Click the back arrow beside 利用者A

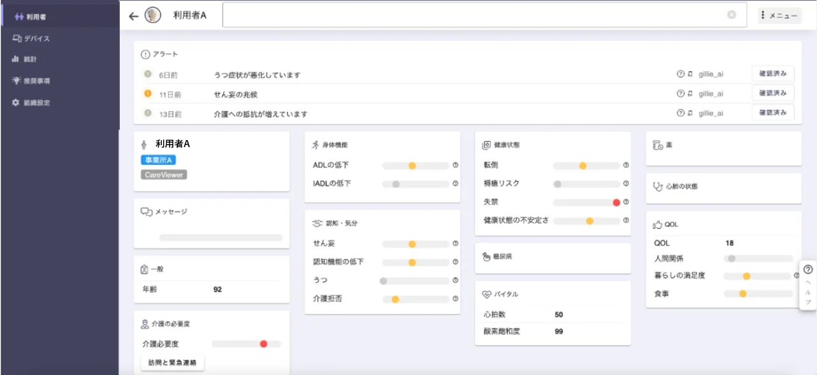coord(133,16)
